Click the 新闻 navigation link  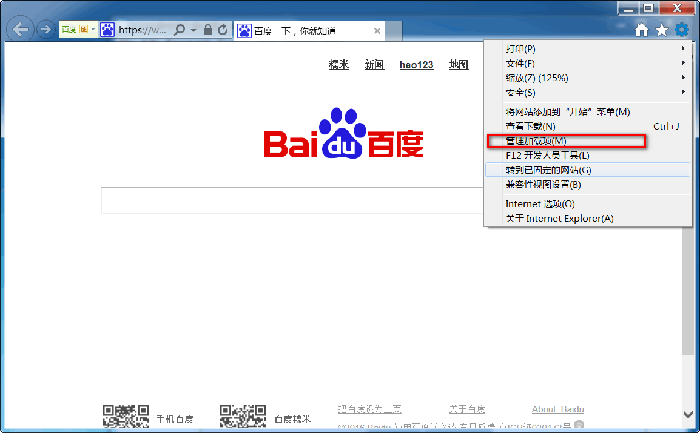[374, 65]
